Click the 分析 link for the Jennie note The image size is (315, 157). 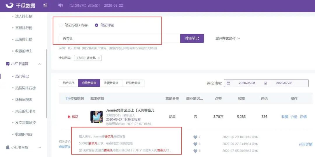[294, 117]
